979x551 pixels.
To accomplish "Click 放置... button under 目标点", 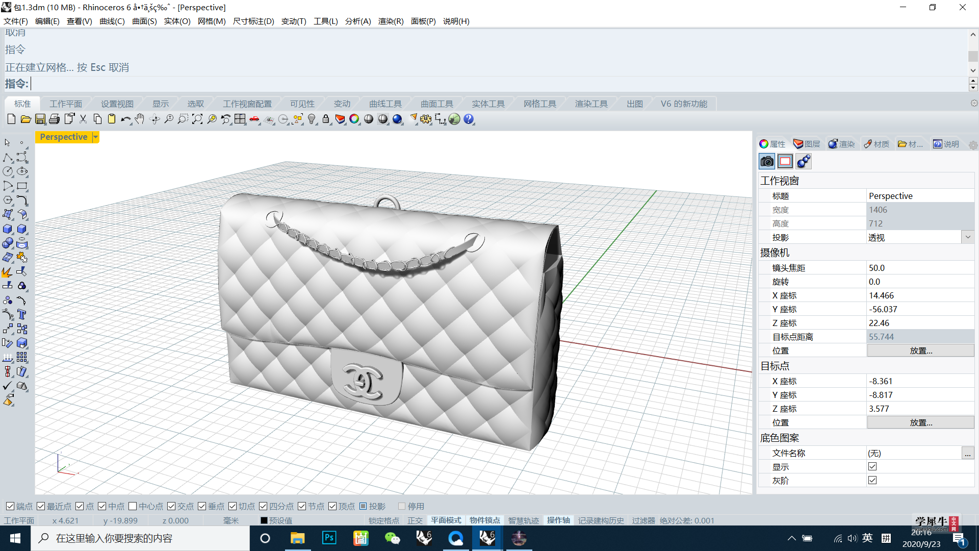I will [x=920, y=422].
